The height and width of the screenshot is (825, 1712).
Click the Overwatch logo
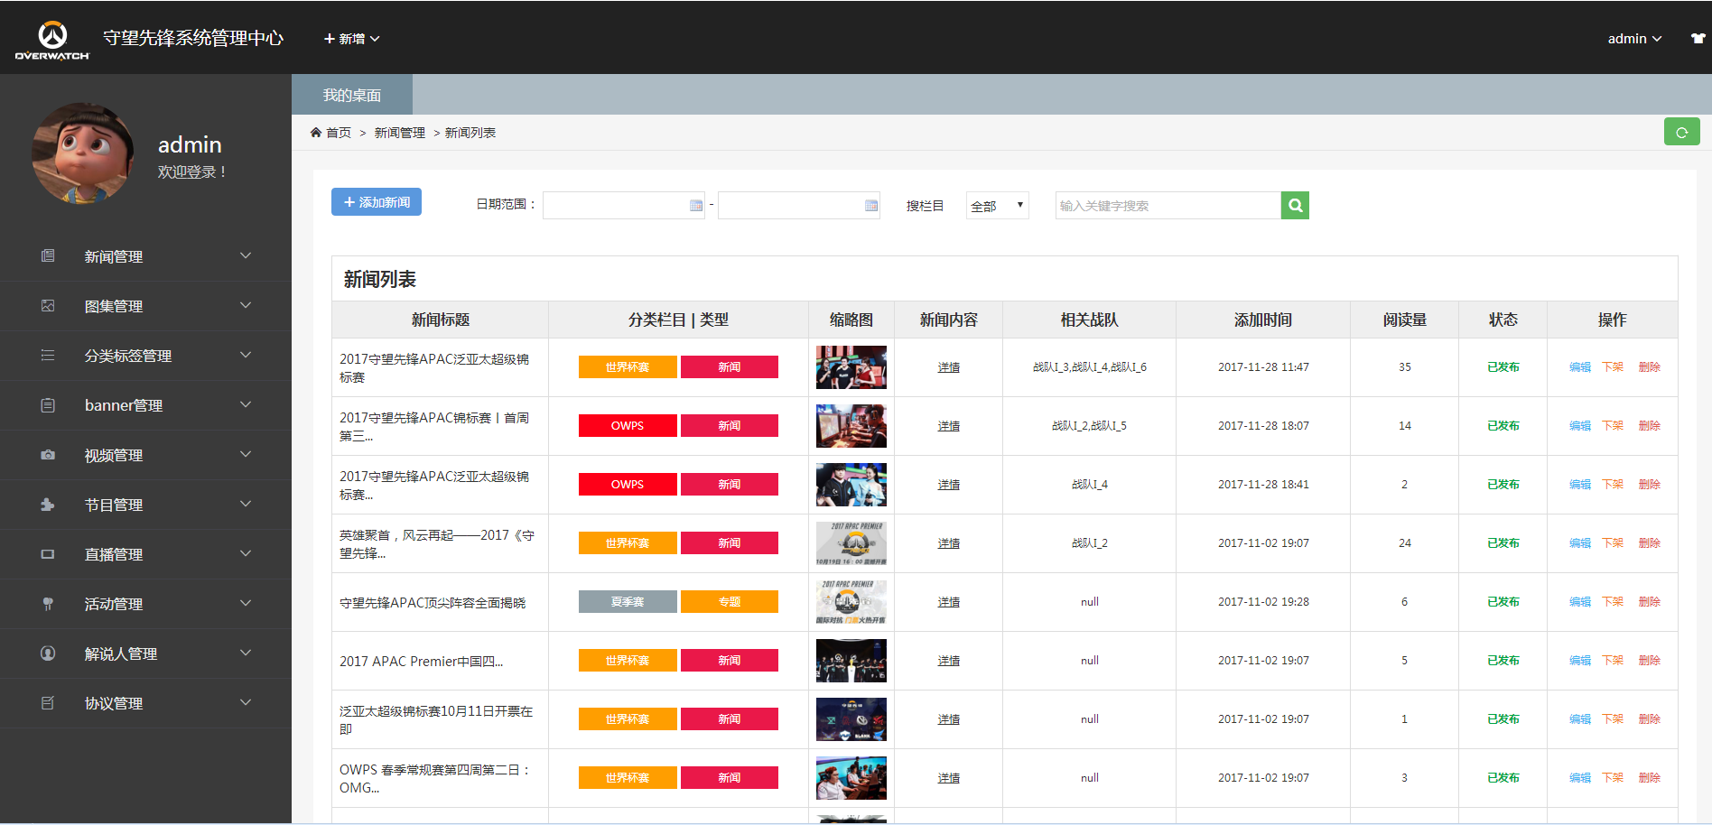(52, 41)
